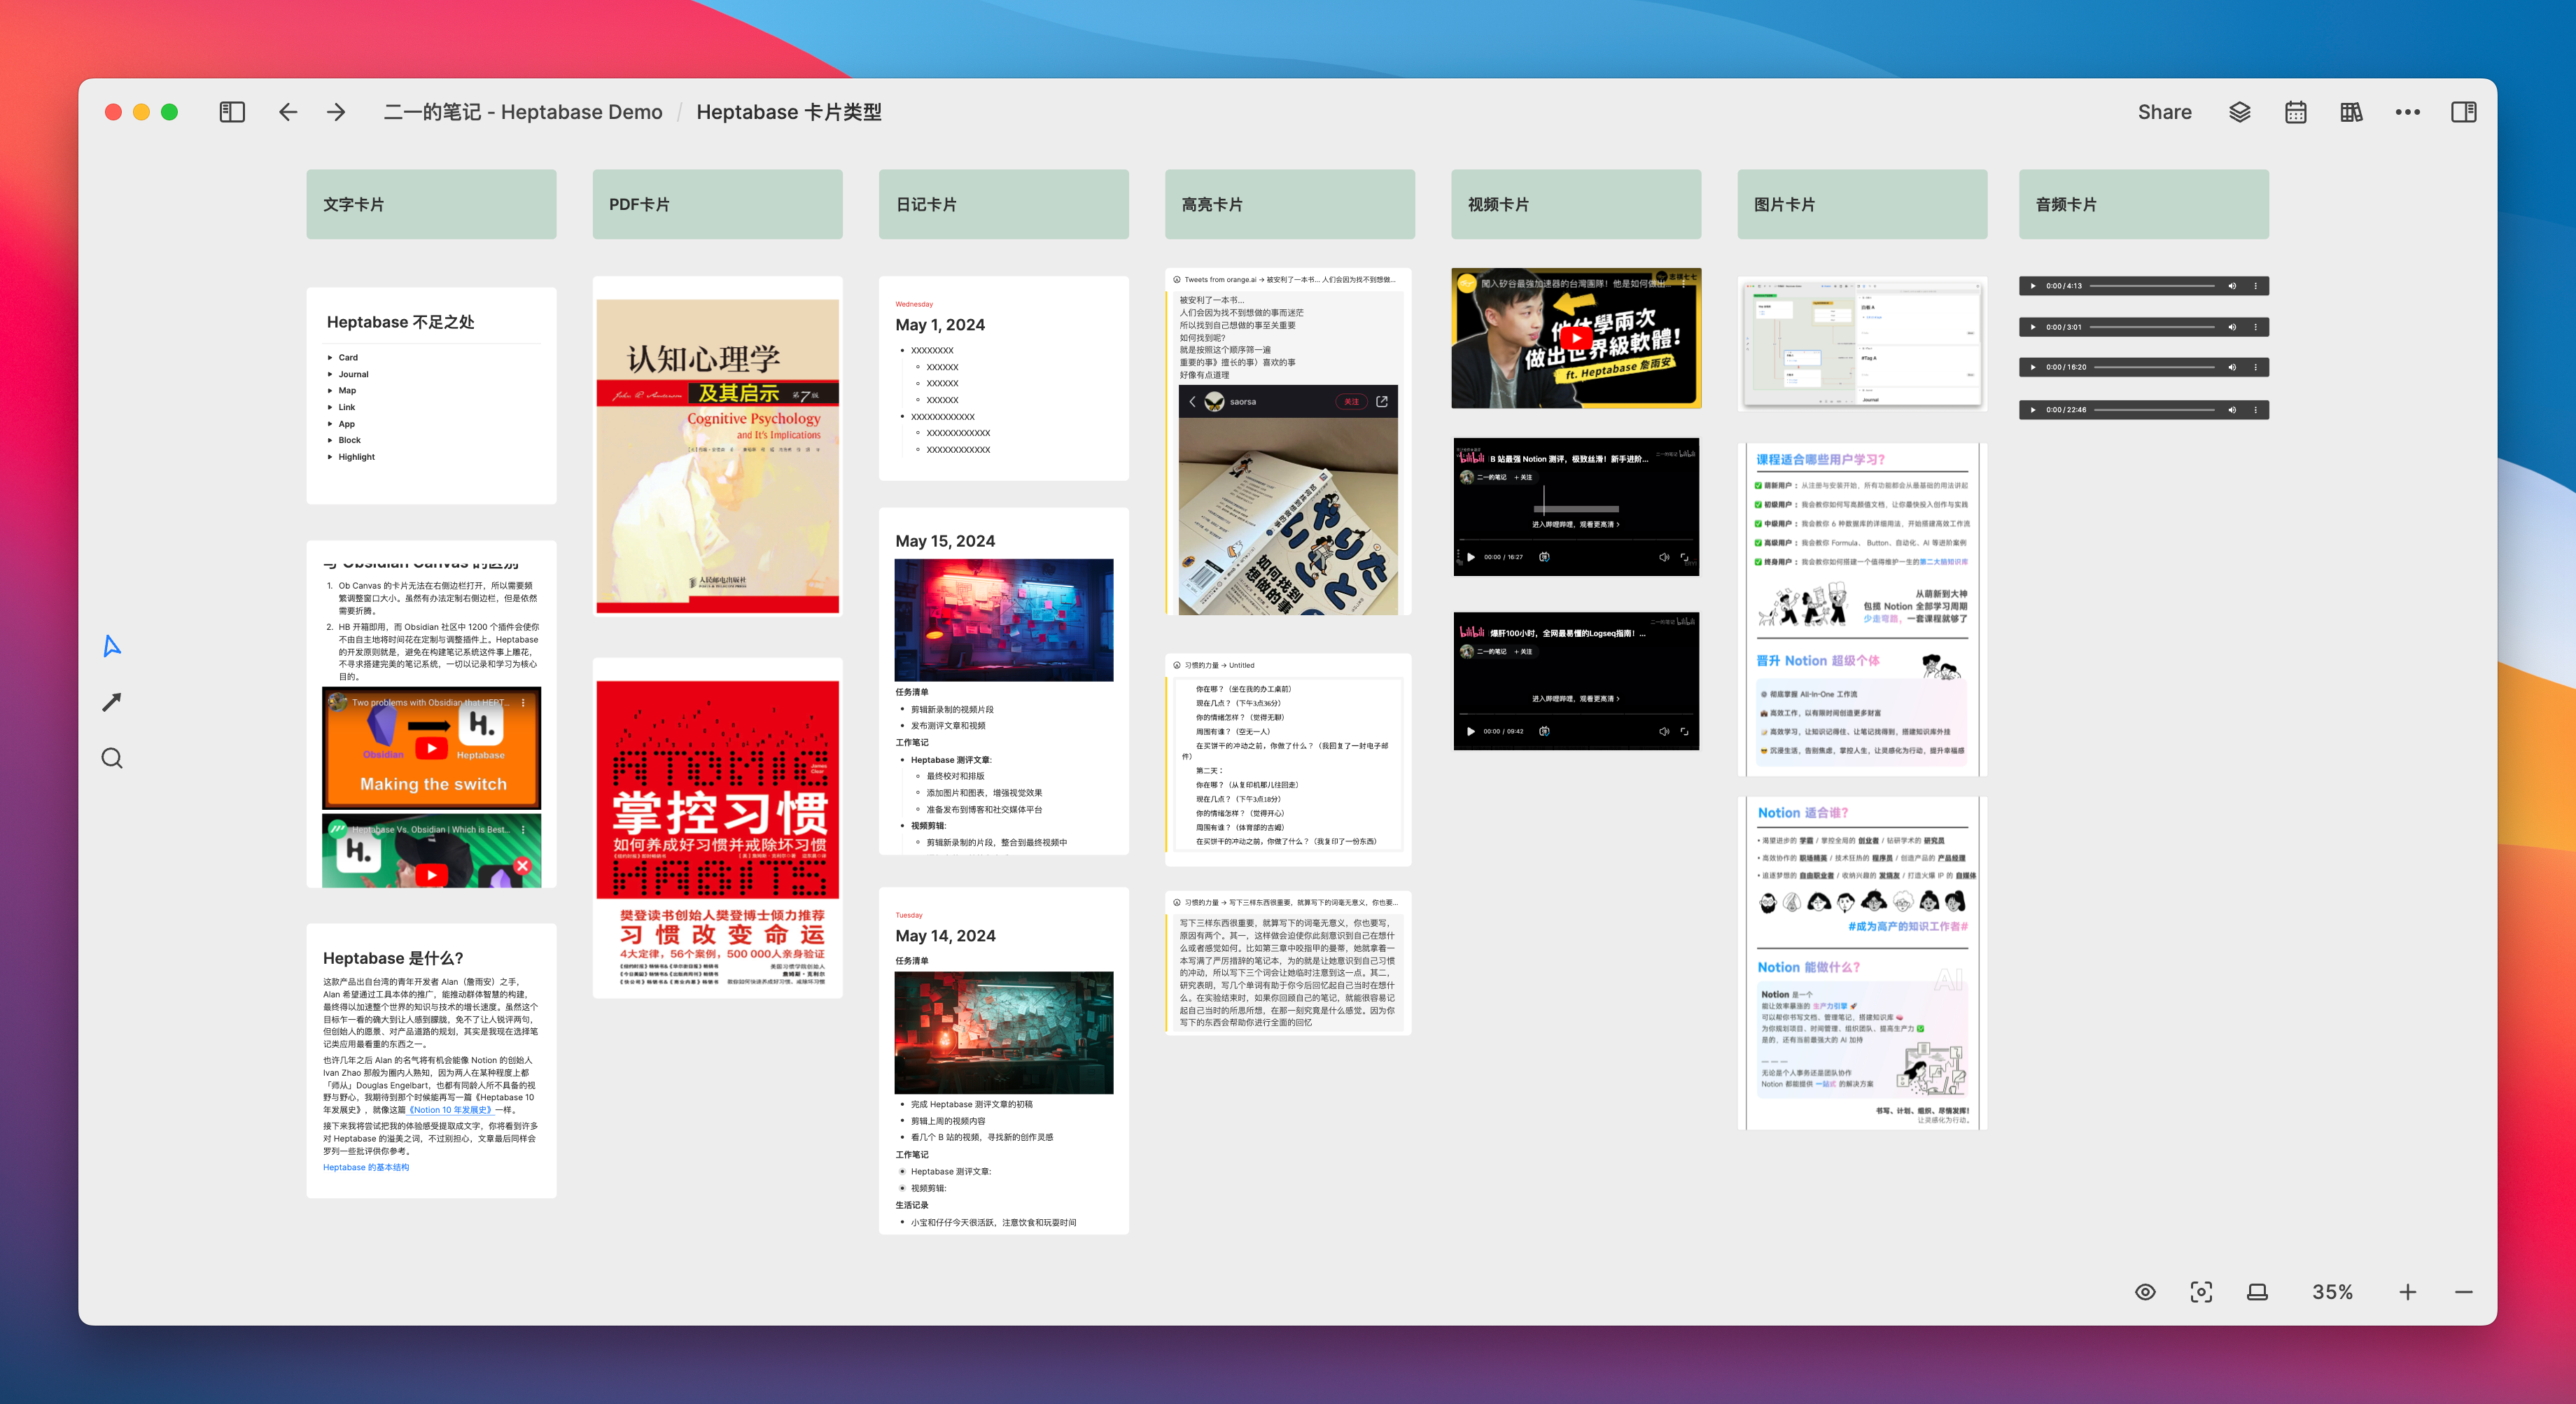Click the fit-to-screen focus icon

(x=2201, y=1292)
